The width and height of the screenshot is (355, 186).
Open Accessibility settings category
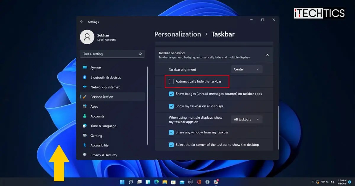click(112, 145)
